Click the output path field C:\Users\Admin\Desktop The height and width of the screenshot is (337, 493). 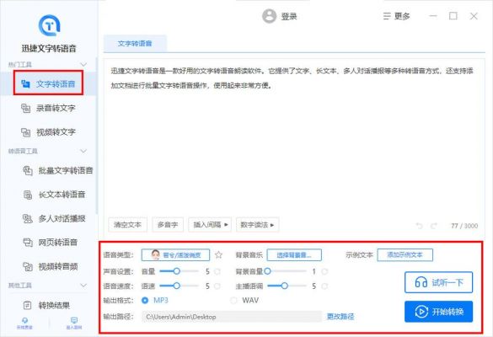pyautogui.click(x=232, y=317)
